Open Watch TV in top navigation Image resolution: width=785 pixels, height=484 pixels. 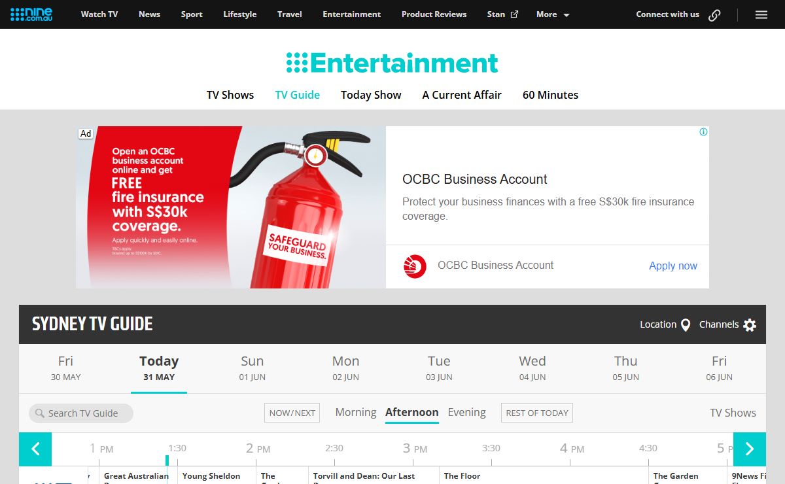[99, 14]
